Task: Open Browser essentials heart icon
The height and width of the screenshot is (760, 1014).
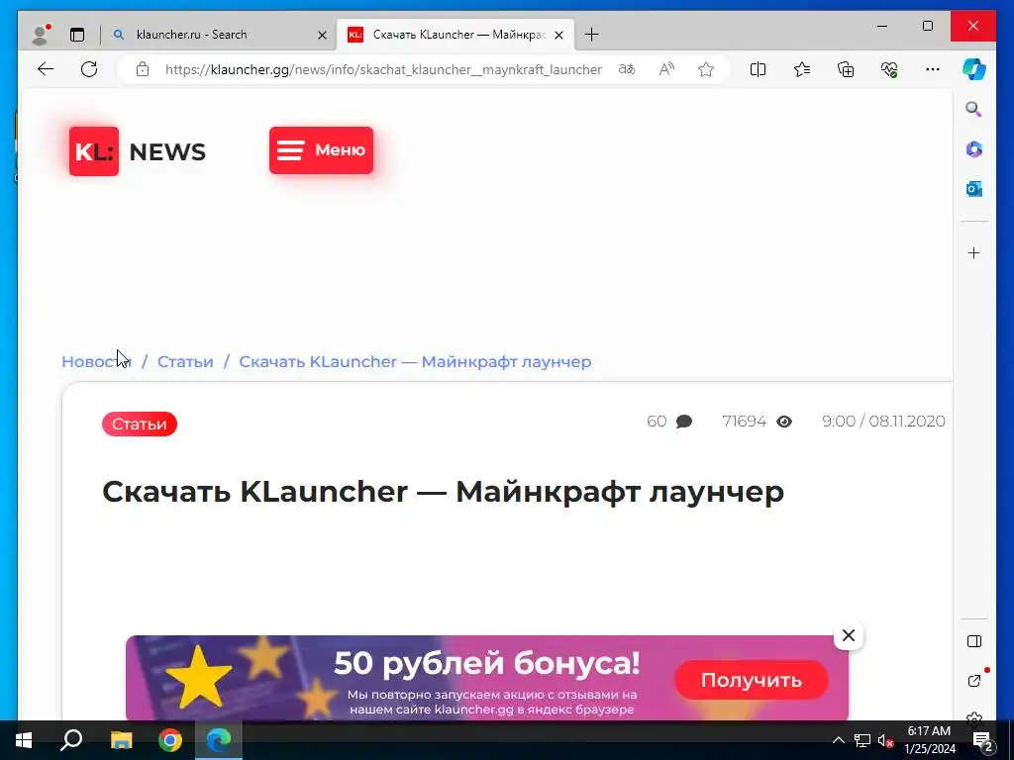Action: tap(889, 69)
